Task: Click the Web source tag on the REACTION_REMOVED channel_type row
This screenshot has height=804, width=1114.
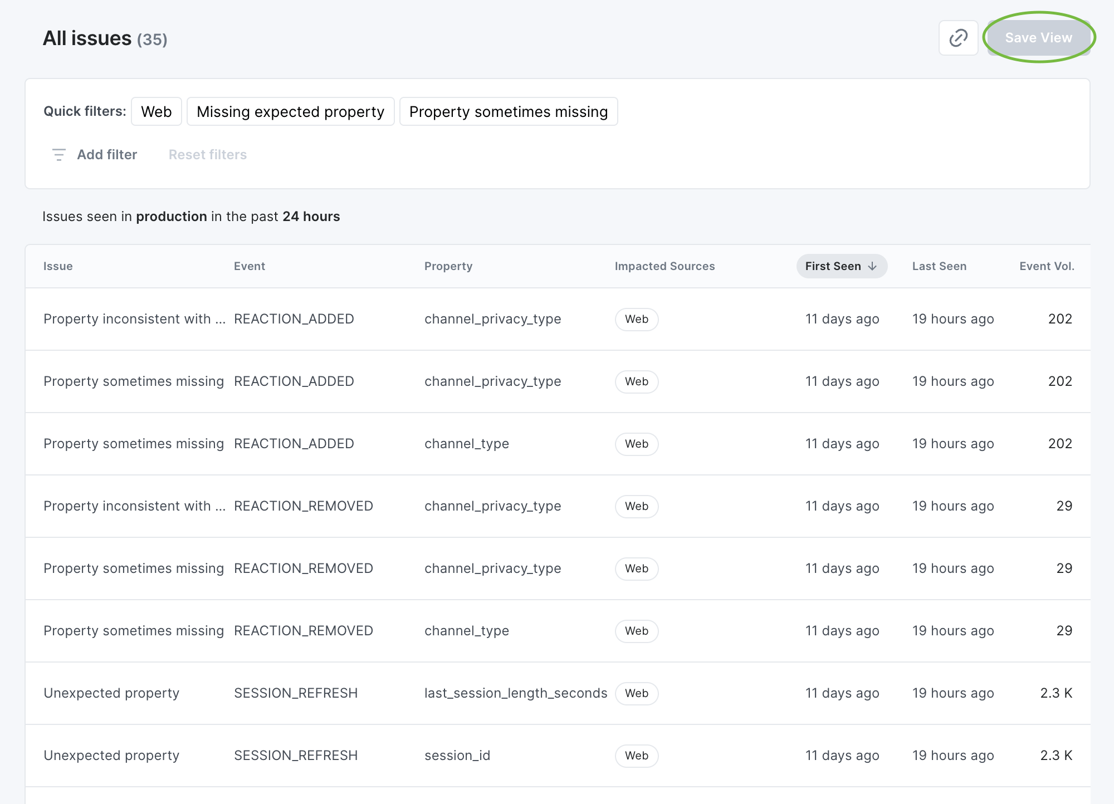Action: [x=636, y=631]
